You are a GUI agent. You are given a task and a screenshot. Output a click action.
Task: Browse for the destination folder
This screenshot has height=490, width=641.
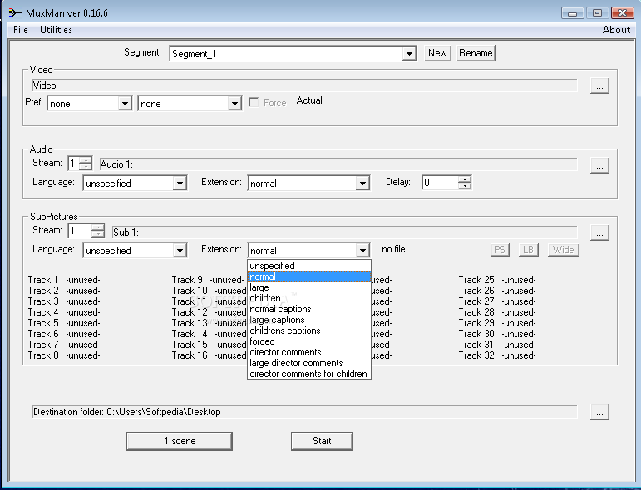point(599,412)
